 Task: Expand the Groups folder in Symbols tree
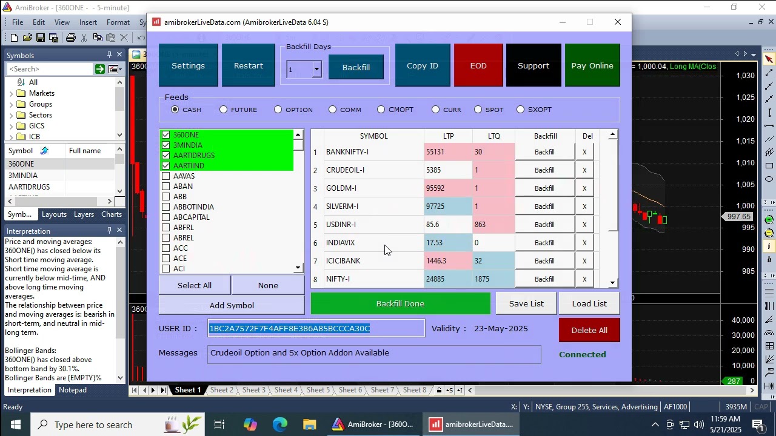(x=11, y=104)
